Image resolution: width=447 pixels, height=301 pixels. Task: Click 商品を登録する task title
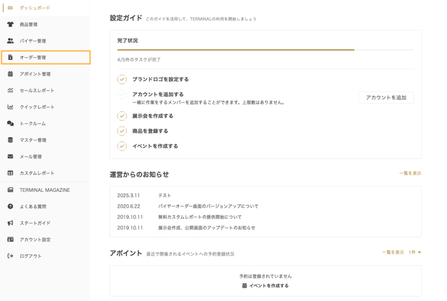150,131
